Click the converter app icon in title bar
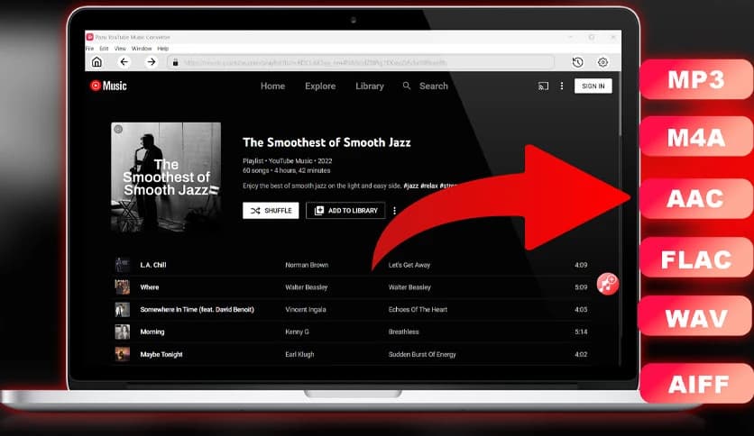Image resolution: width=754 pixels, height=436 pixels. 89,37
